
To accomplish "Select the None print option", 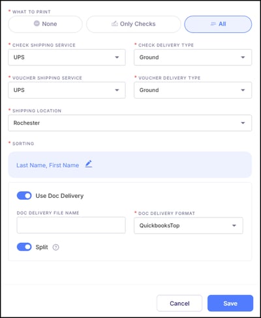I will point(46,24).
